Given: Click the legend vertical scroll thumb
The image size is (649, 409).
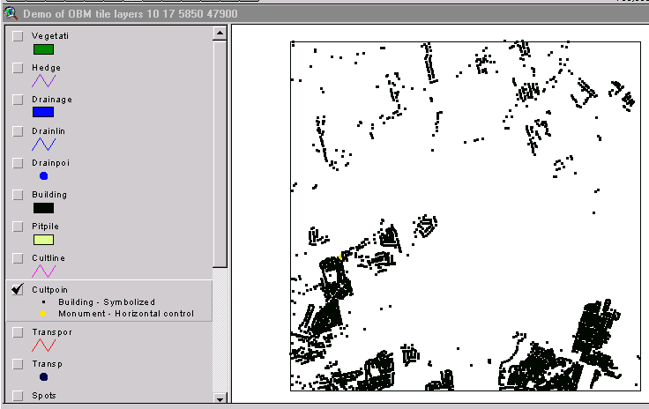Looking at the screenshot, I should (220, 154).
